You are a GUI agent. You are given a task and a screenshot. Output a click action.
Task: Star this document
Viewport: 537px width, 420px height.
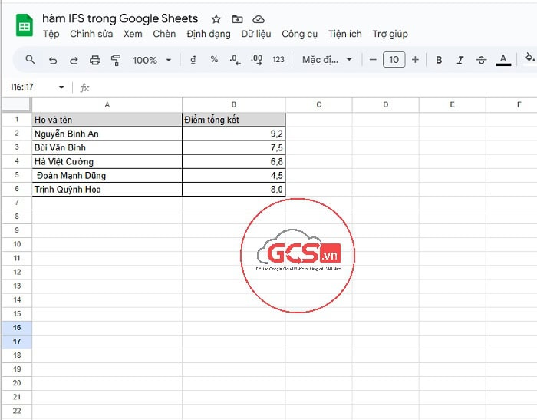click(x=216, y=19)
